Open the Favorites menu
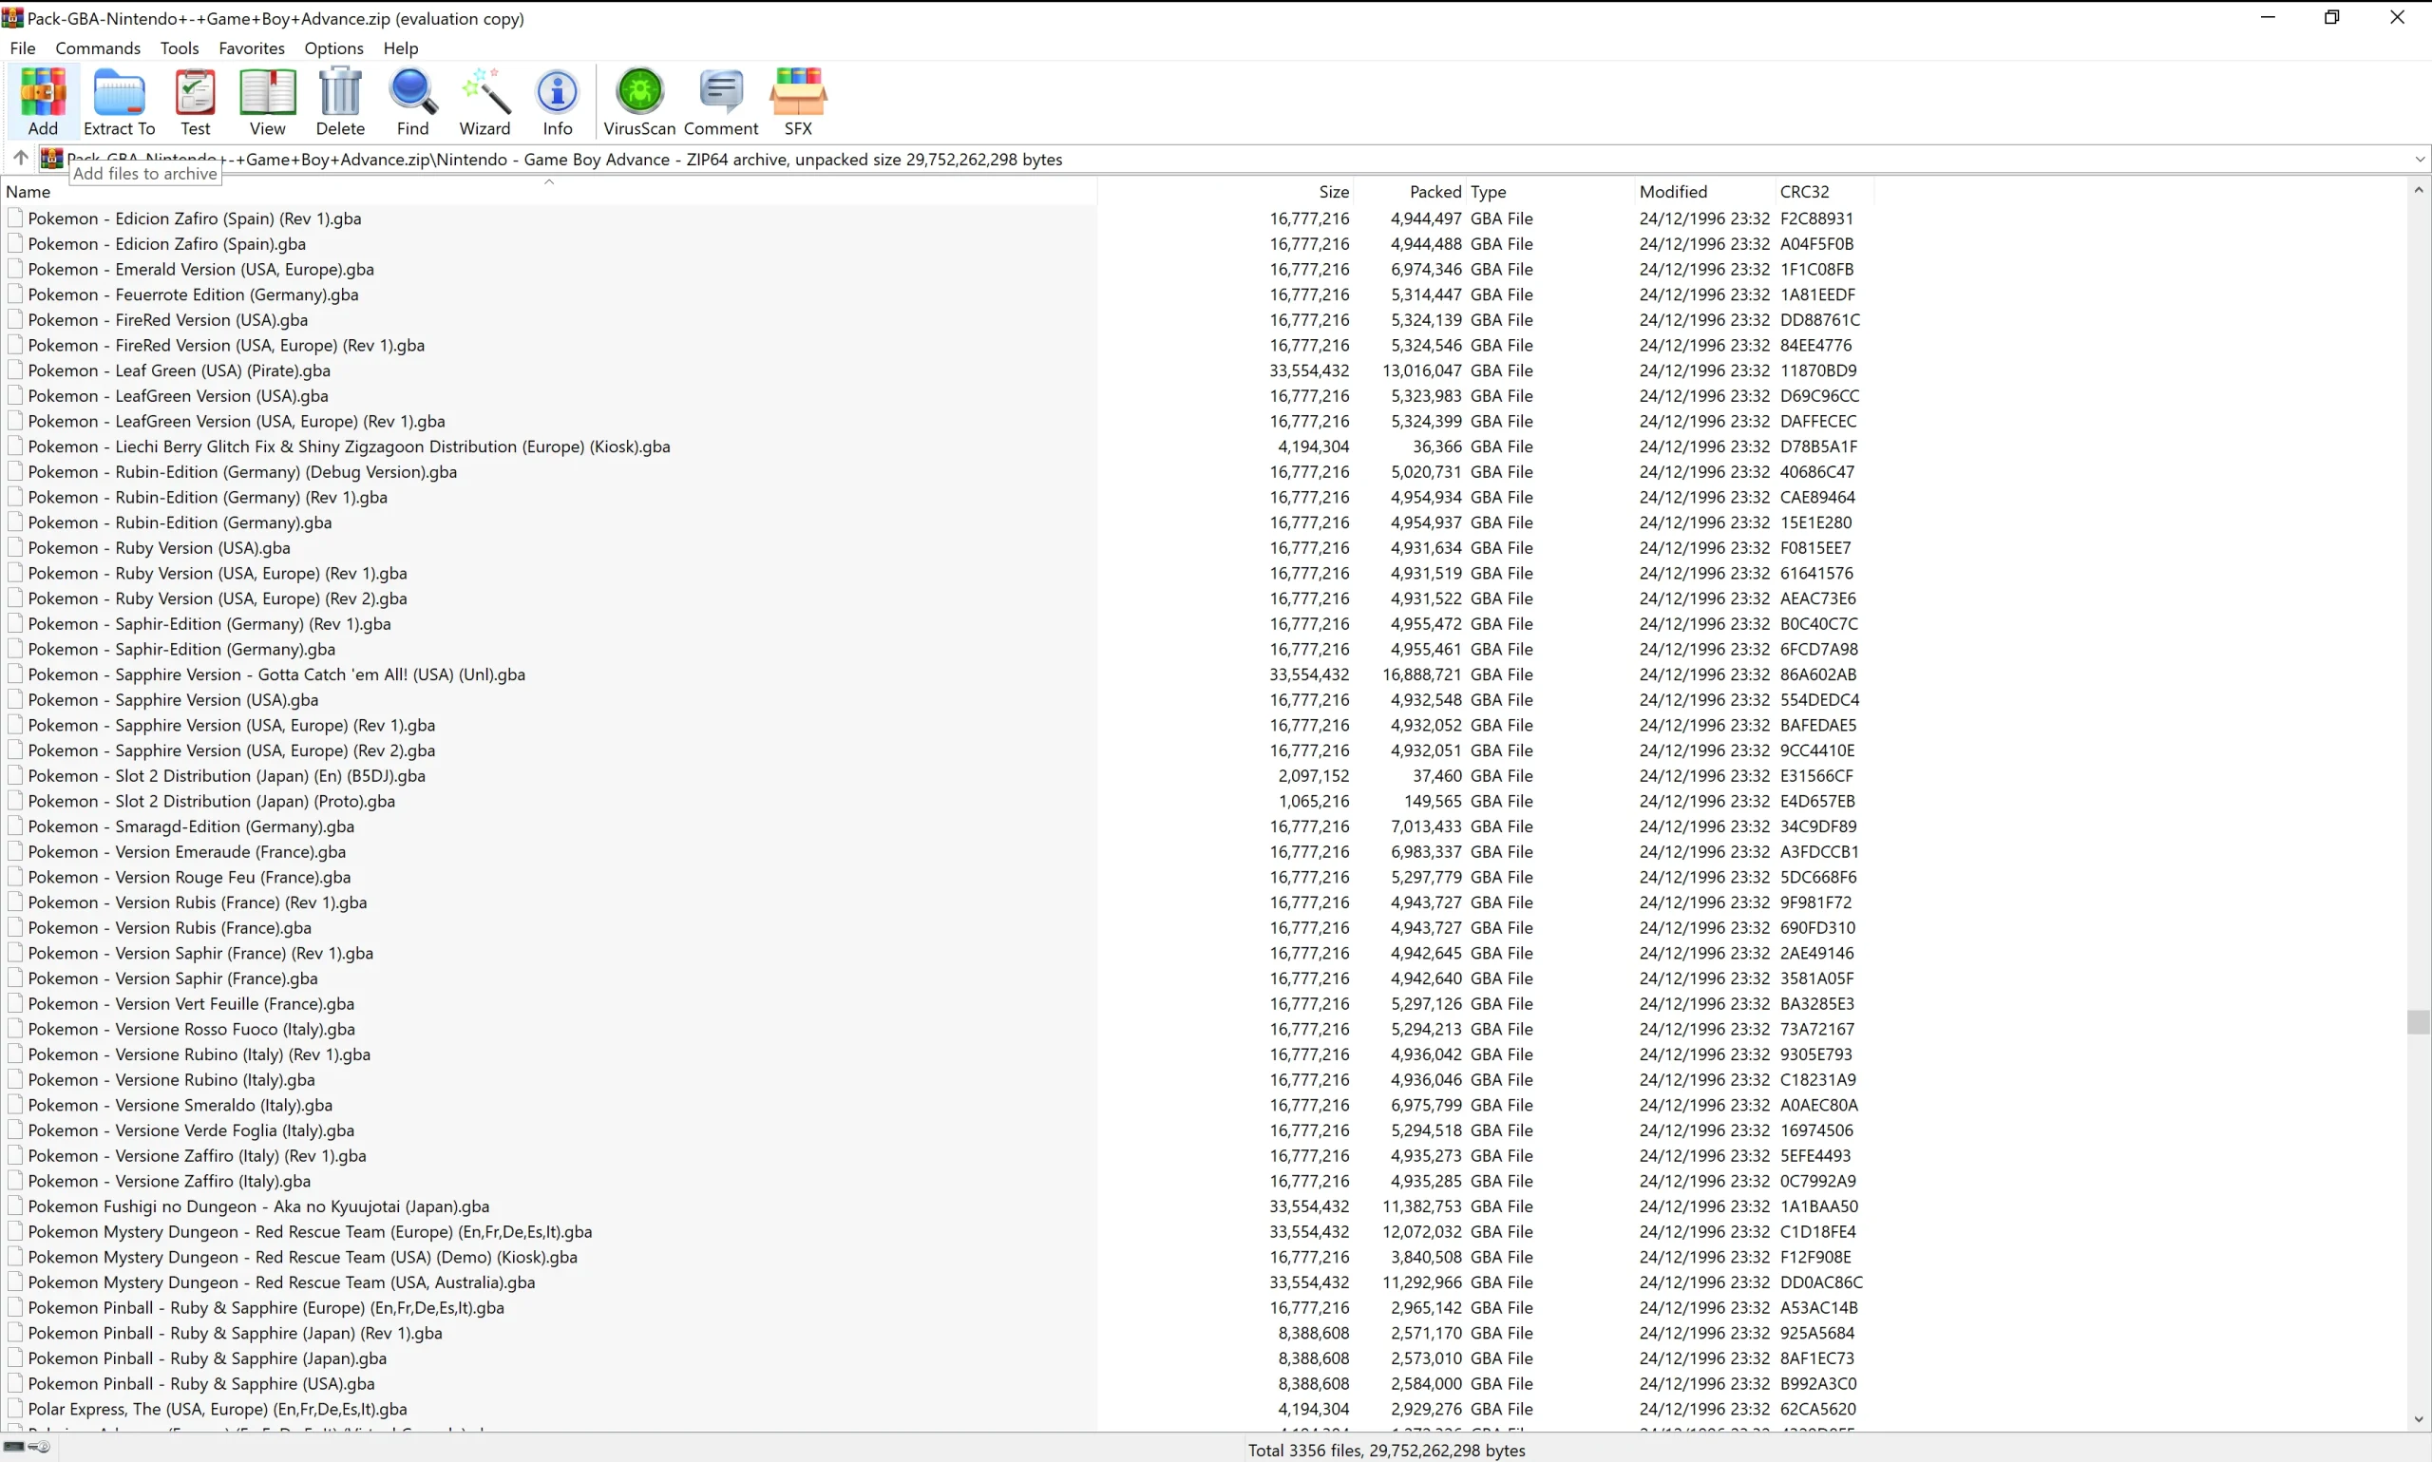This screenshot has width=2432, height=1462. coord(251,47)
